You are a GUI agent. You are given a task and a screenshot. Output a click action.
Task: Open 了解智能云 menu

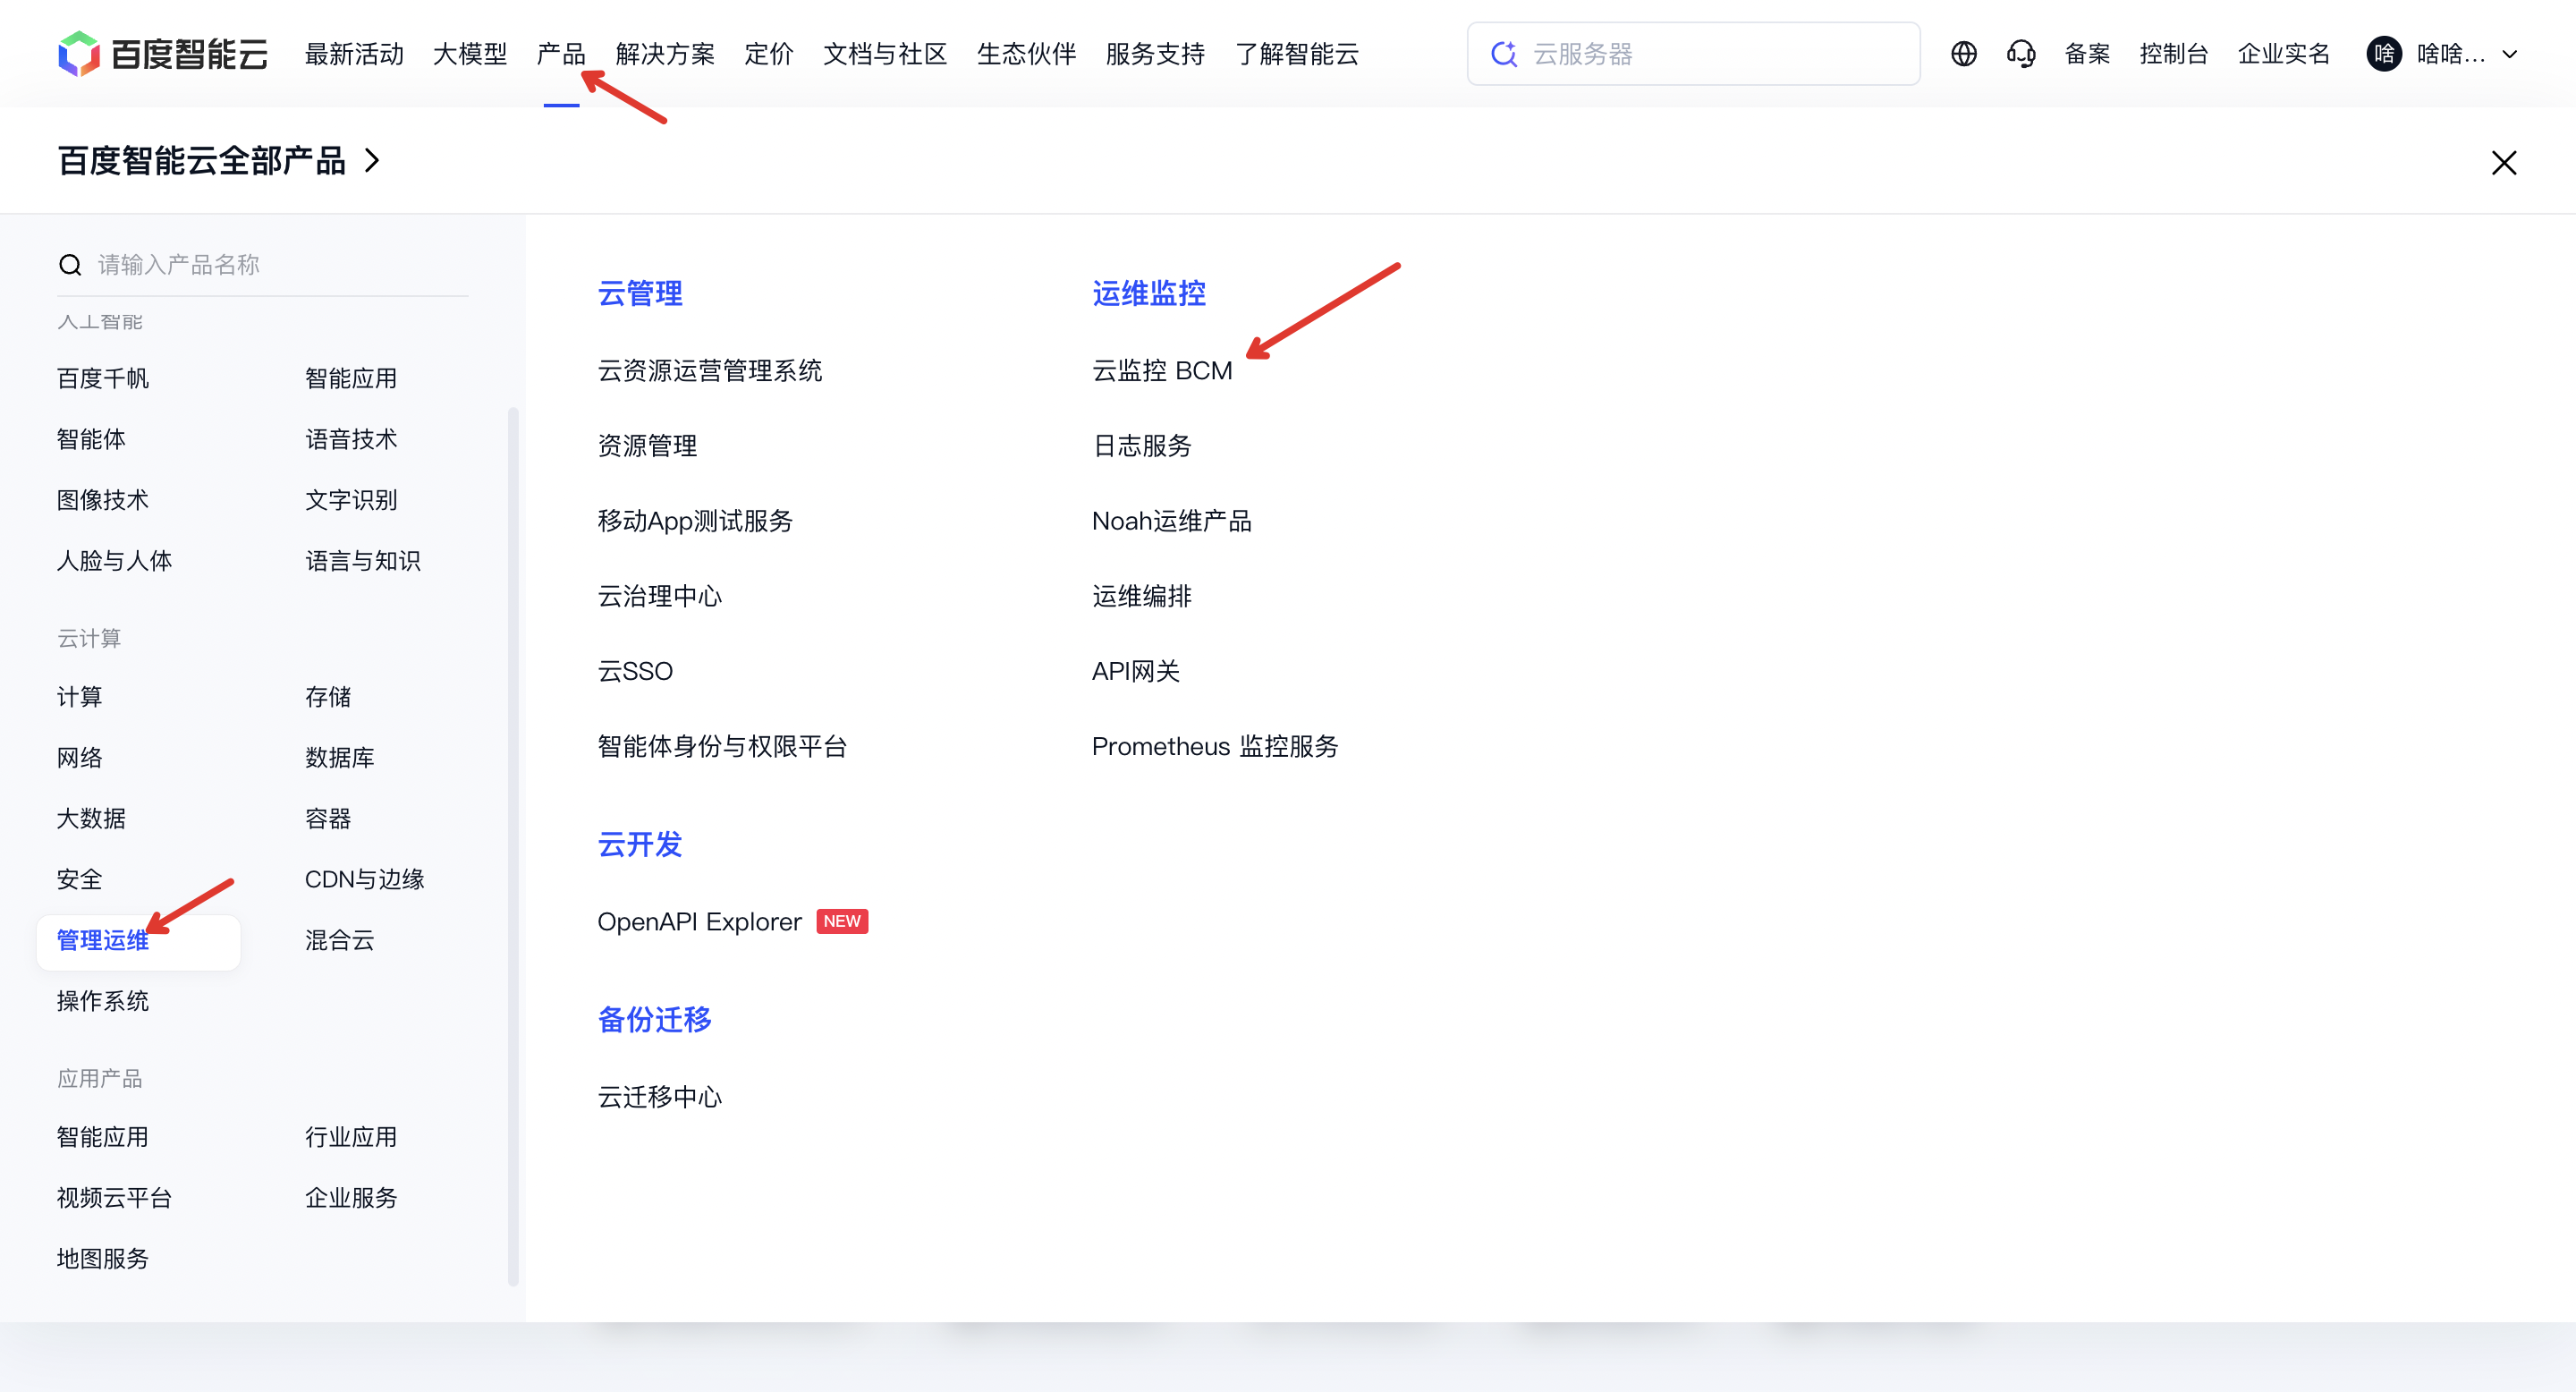1297,54
